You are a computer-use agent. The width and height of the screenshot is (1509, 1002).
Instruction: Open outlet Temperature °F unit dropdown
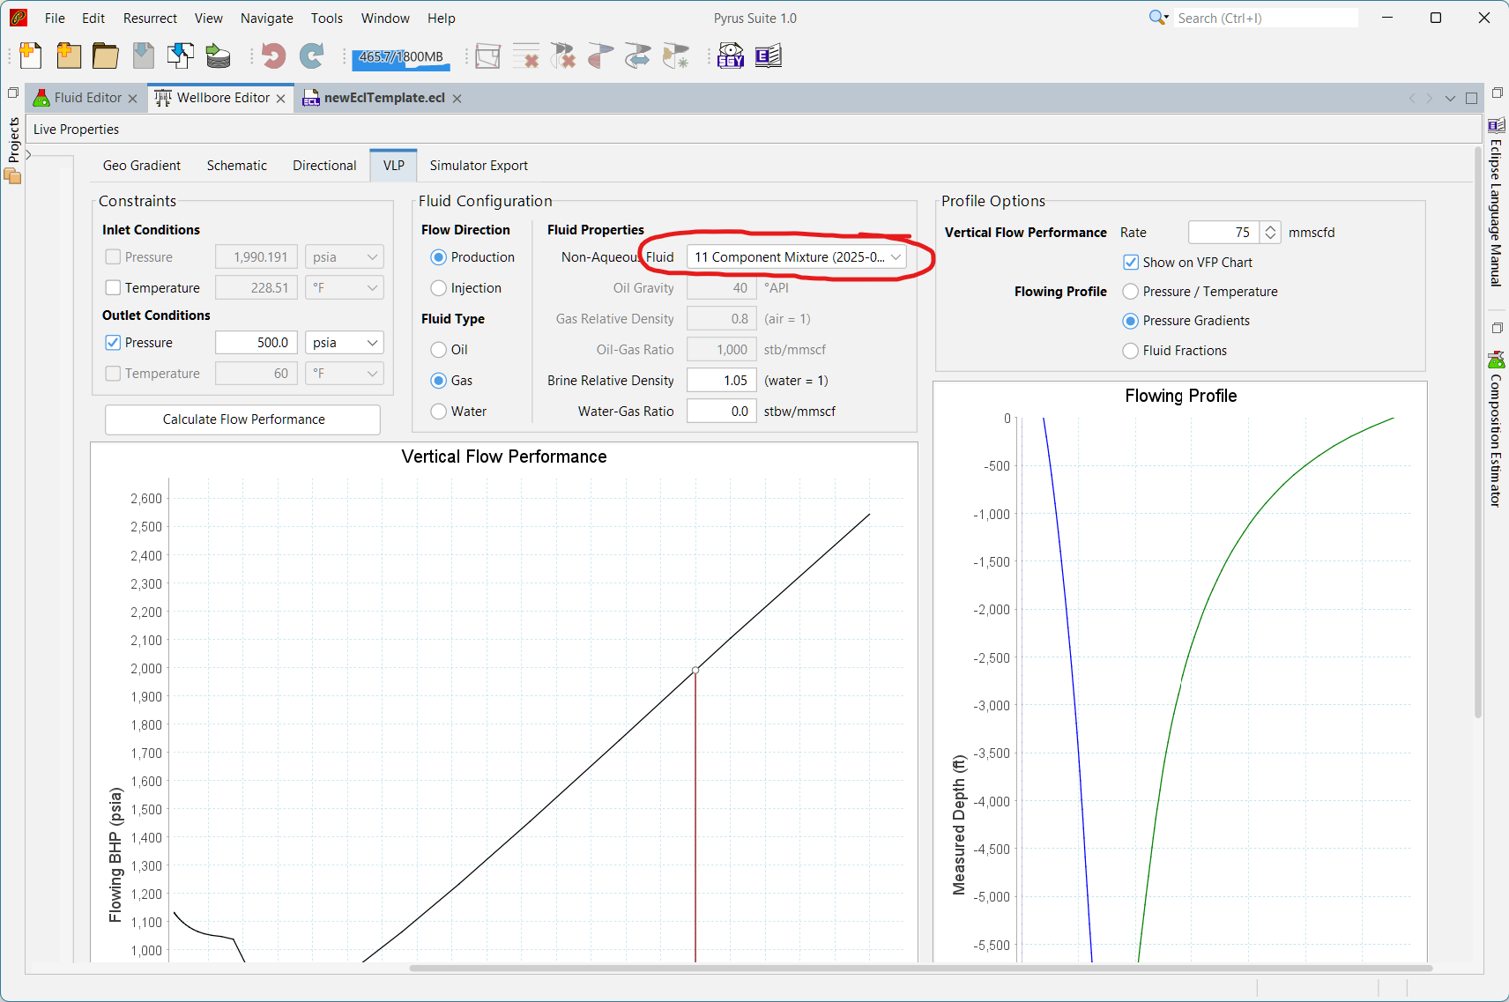[345, 374]
